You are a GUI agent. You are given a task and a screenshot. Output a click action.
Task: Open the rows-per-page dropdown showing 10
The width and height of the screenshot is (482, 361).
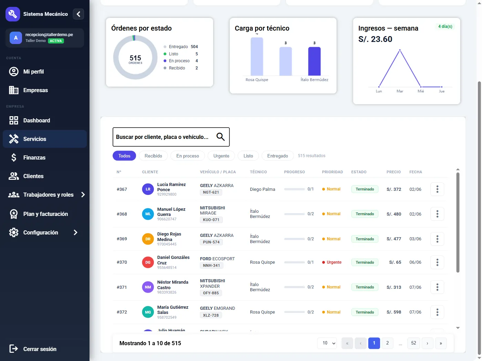pyautogui.click(x=327, y=343)
